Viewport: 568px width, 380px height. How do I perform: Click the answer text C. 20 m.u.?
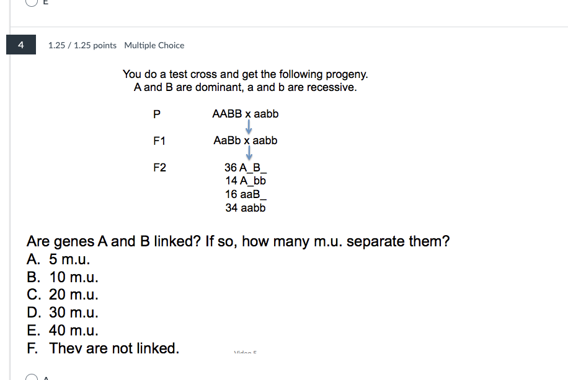pos(63,295)
